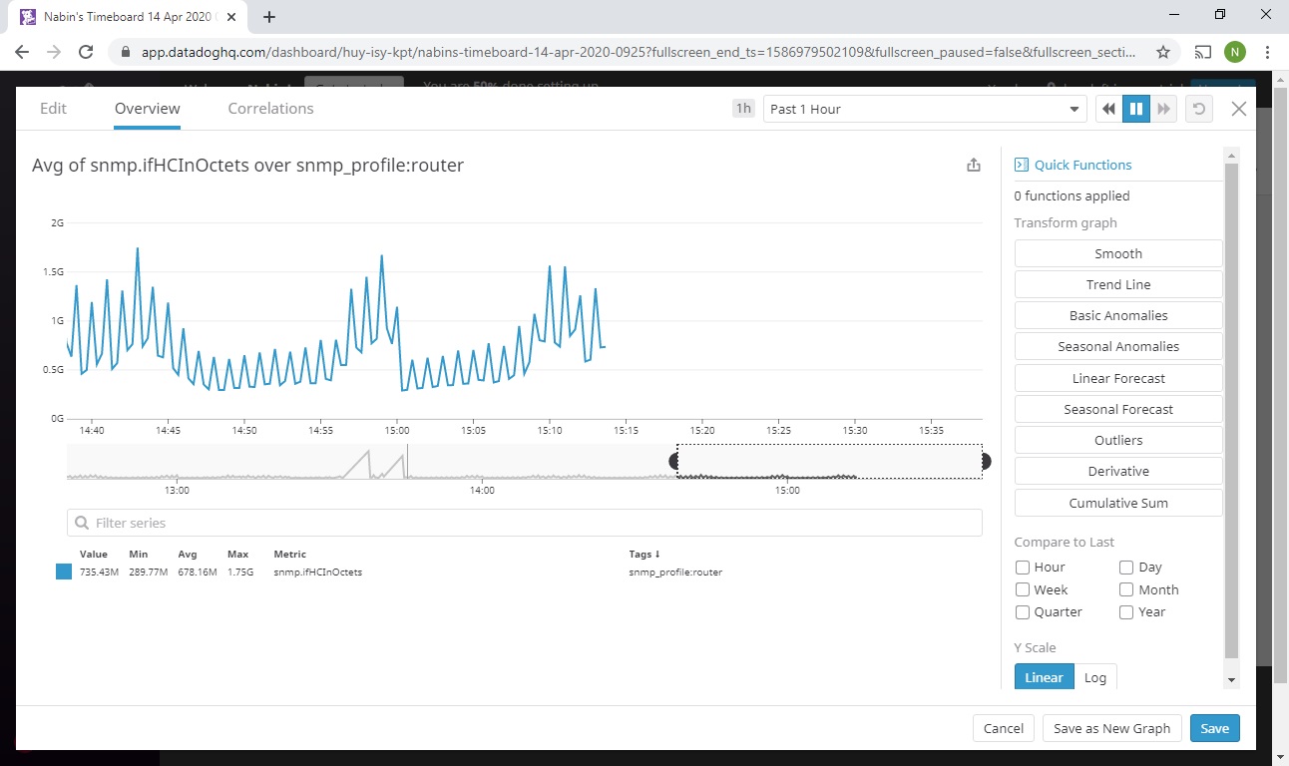Sort by the Tags column header
Screen dimensions: 1289x766
click(x=644, y=554)
